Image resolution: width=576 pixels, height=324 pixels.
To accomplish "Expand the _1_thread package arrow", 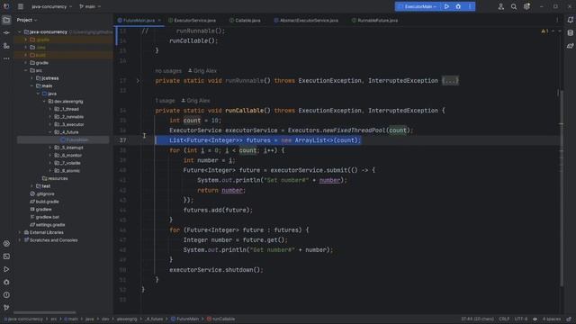I will (50, 109).
